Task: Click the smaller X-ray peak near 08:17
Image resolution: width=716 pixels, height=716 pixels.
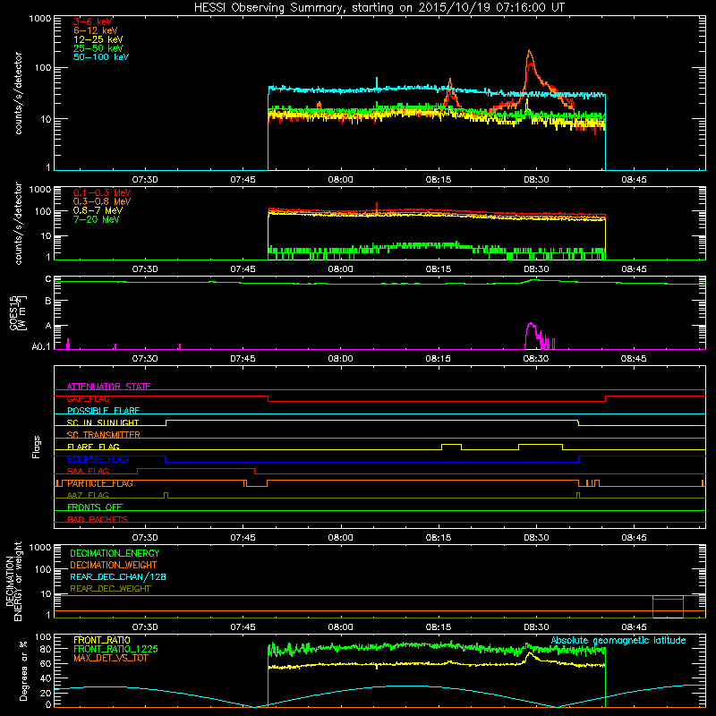Action: 450,81
